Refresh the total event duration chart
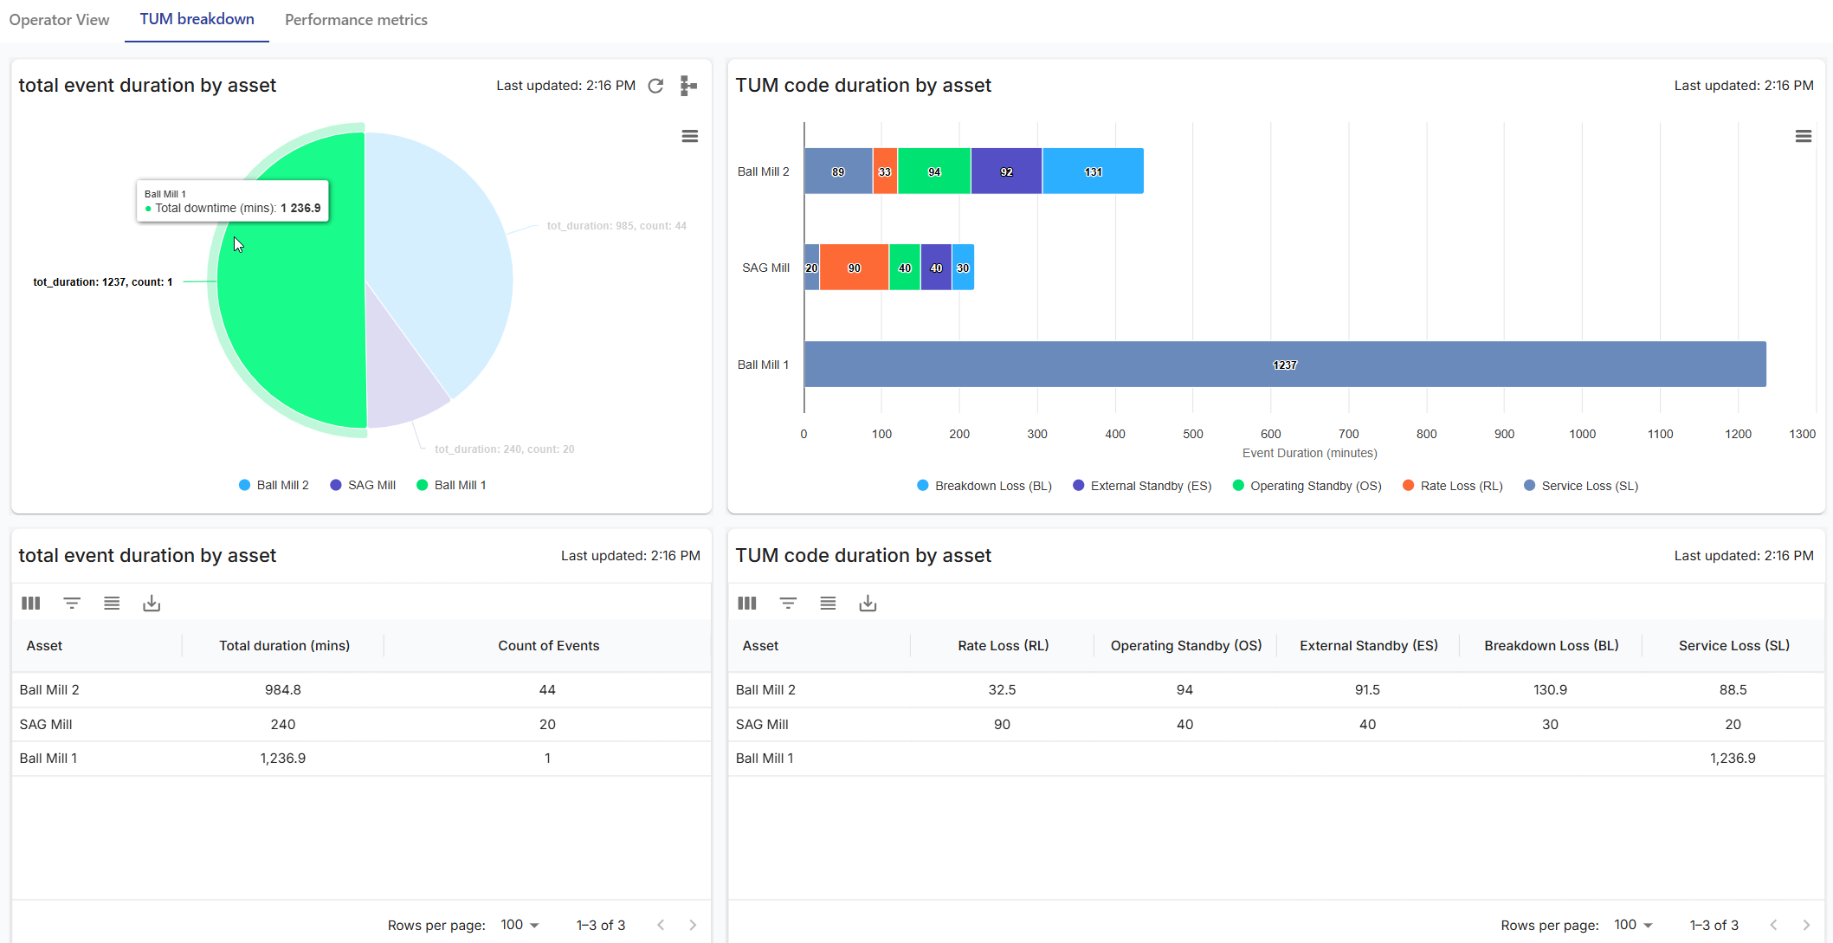 coord(655,86)
